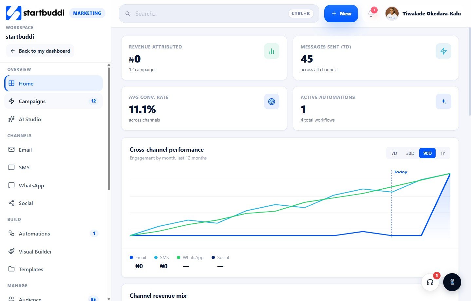The width and height of the screenshot is (471, 301).
Task: Focus the Search input field
Action: [x=219, y=13]
